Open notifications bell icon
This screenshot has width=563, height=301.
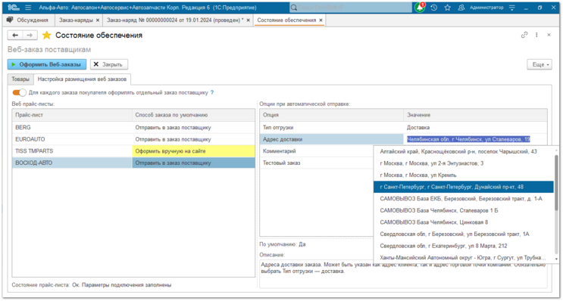(420, 8)
